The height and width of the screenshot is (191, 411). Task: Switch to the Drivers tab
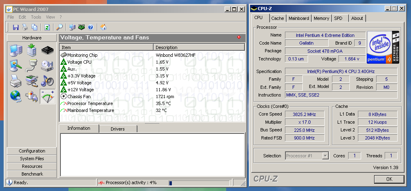pyautogui.click(x=118, y=129)
